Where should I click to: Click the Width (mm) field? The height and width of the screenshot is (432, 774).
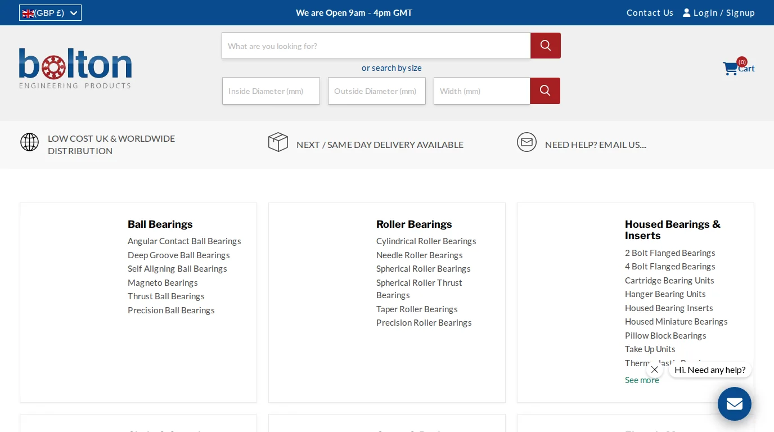click(481, 91)
